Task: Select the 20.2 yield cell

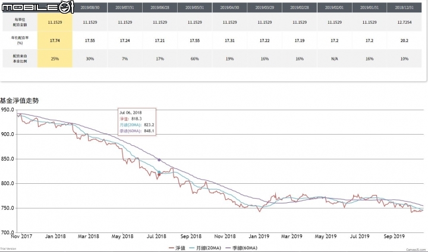Action: 404,40
